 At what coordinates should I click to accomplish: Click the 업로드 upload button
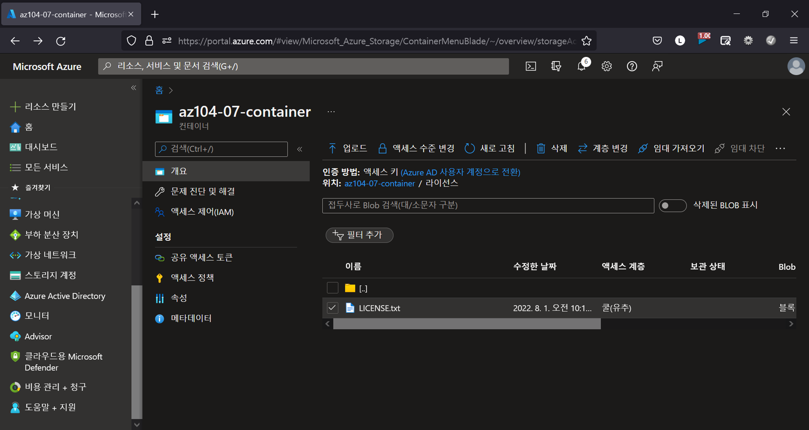347,148
